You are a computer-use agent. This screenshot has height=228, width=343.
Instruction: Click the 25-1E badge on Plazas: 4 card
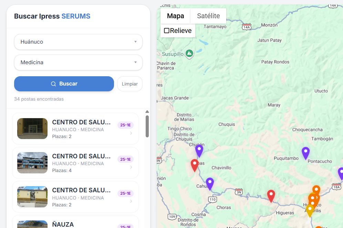(126, 159)
